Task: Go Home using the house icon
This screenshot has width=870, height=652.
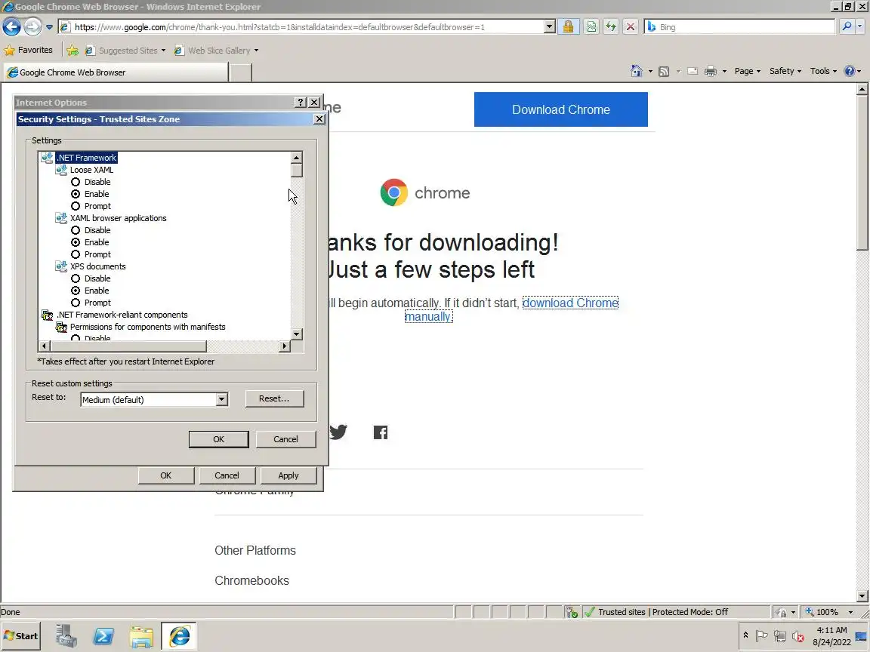Action: pyautogui.click(x=637, y=71)
